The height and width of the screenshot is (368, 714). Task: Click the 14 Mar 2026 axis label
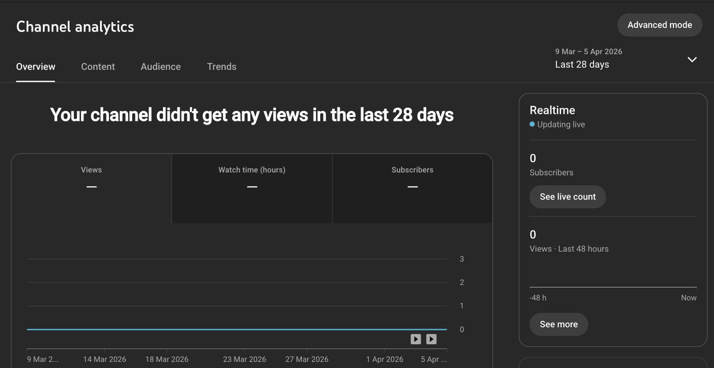click(105, 359)
